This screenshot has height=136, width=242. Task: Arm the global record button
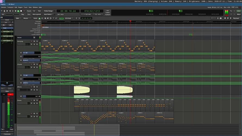tap(24, 11)
